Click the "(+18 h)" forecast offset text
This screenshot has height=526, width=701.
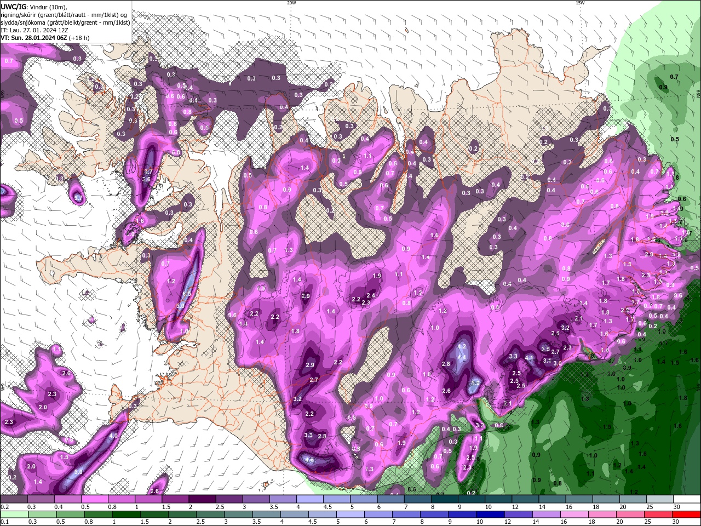(x=79, y=38)
